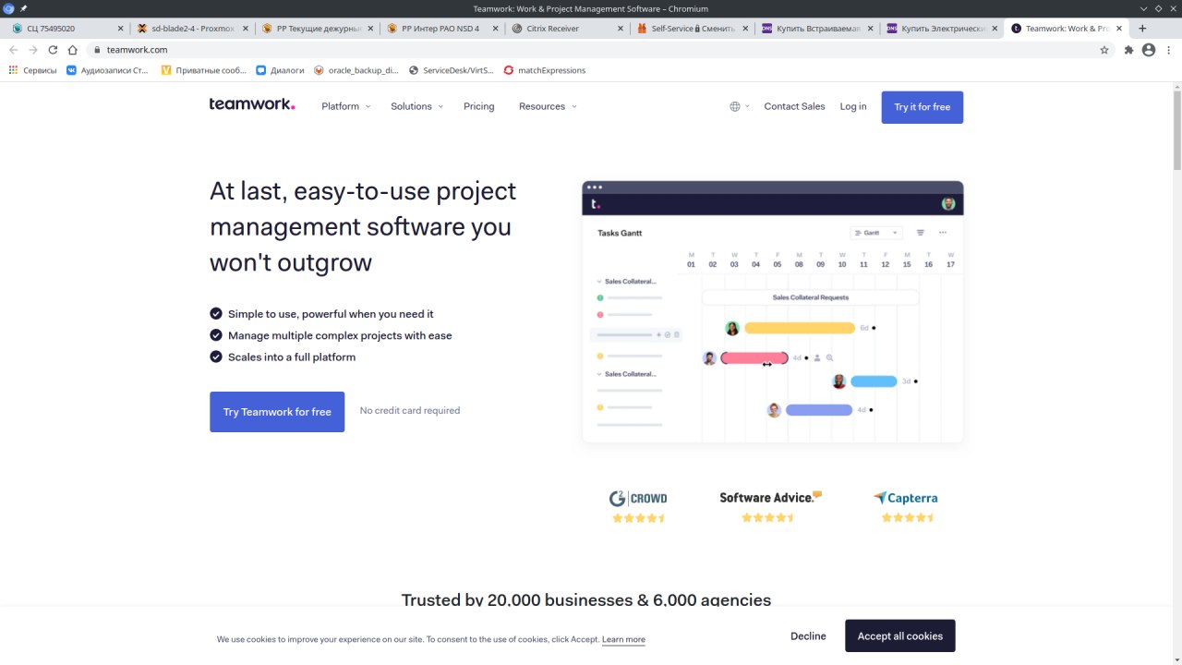Open the Chromium profile avatar
1182x665 pixels.
[x=1149, y=50]
